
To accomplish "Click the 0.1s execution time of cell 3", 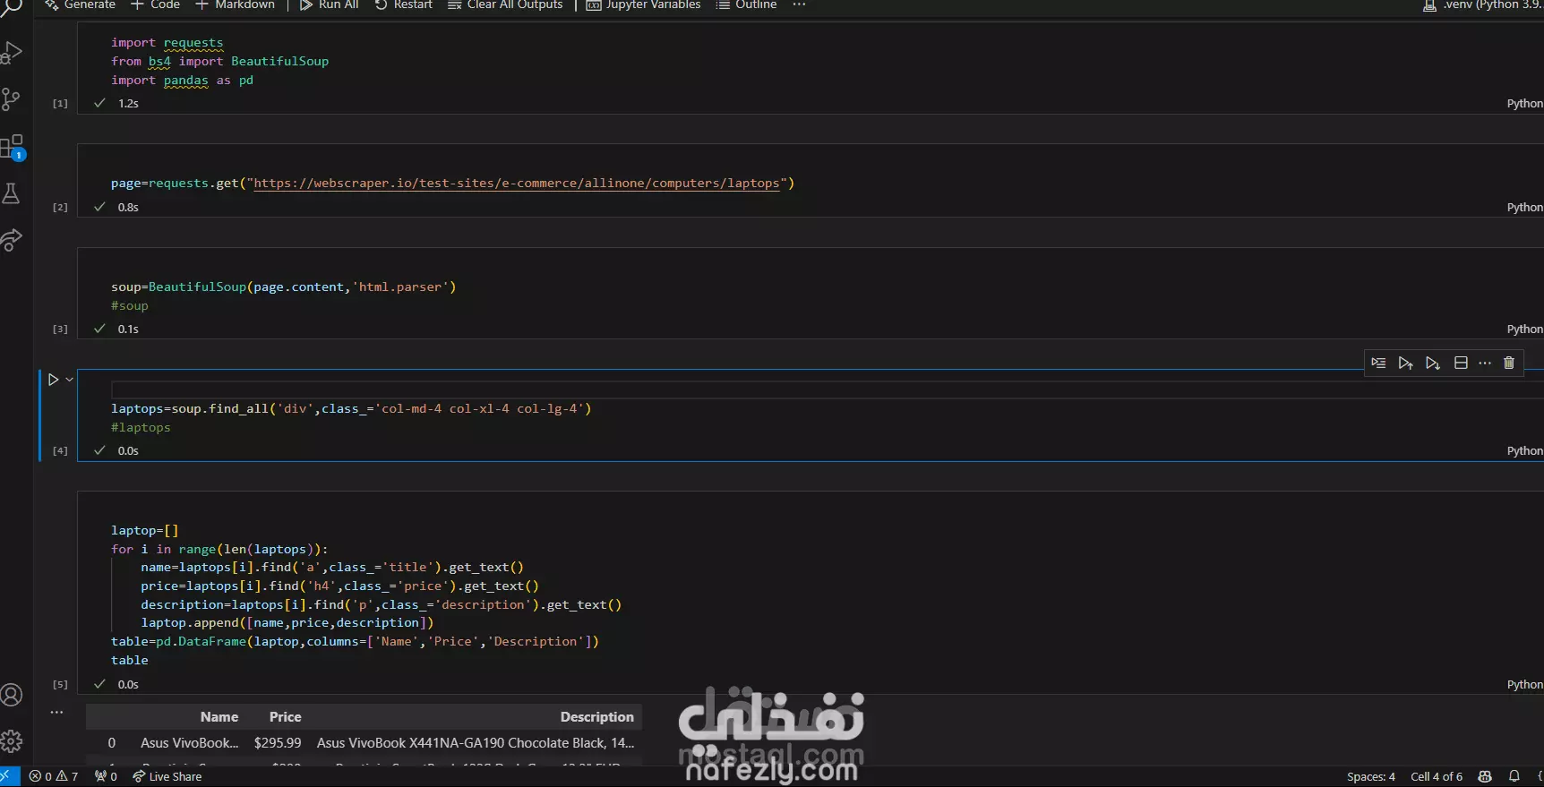I will 128,329.
